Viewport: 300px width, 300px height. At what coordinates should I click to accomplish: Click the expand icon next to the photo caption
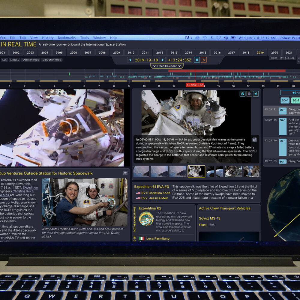(255, 139)
